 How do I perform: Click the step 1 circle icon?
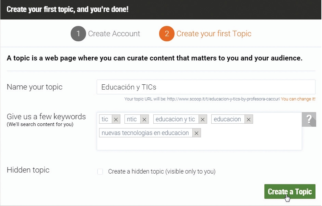click(78, 33)
